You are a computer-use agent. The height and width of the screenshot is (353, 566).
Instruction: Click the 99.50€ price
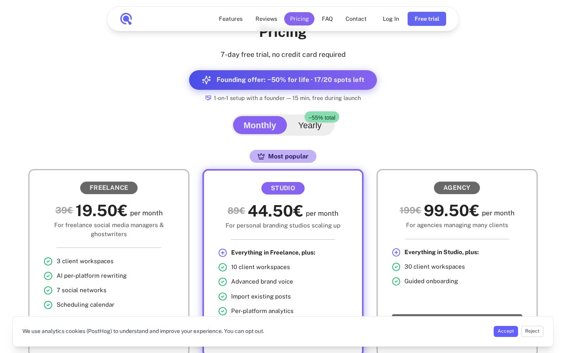point(451,211)
